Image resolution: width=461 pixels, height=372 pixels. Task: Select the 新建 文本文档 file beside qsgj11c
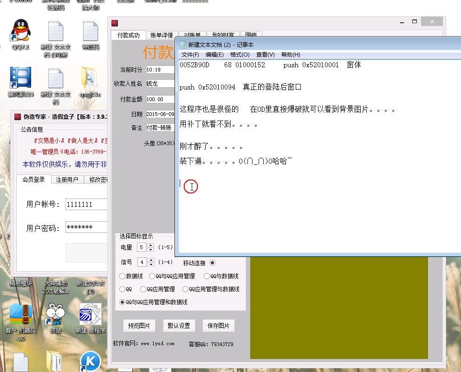(x=56, y=86)
